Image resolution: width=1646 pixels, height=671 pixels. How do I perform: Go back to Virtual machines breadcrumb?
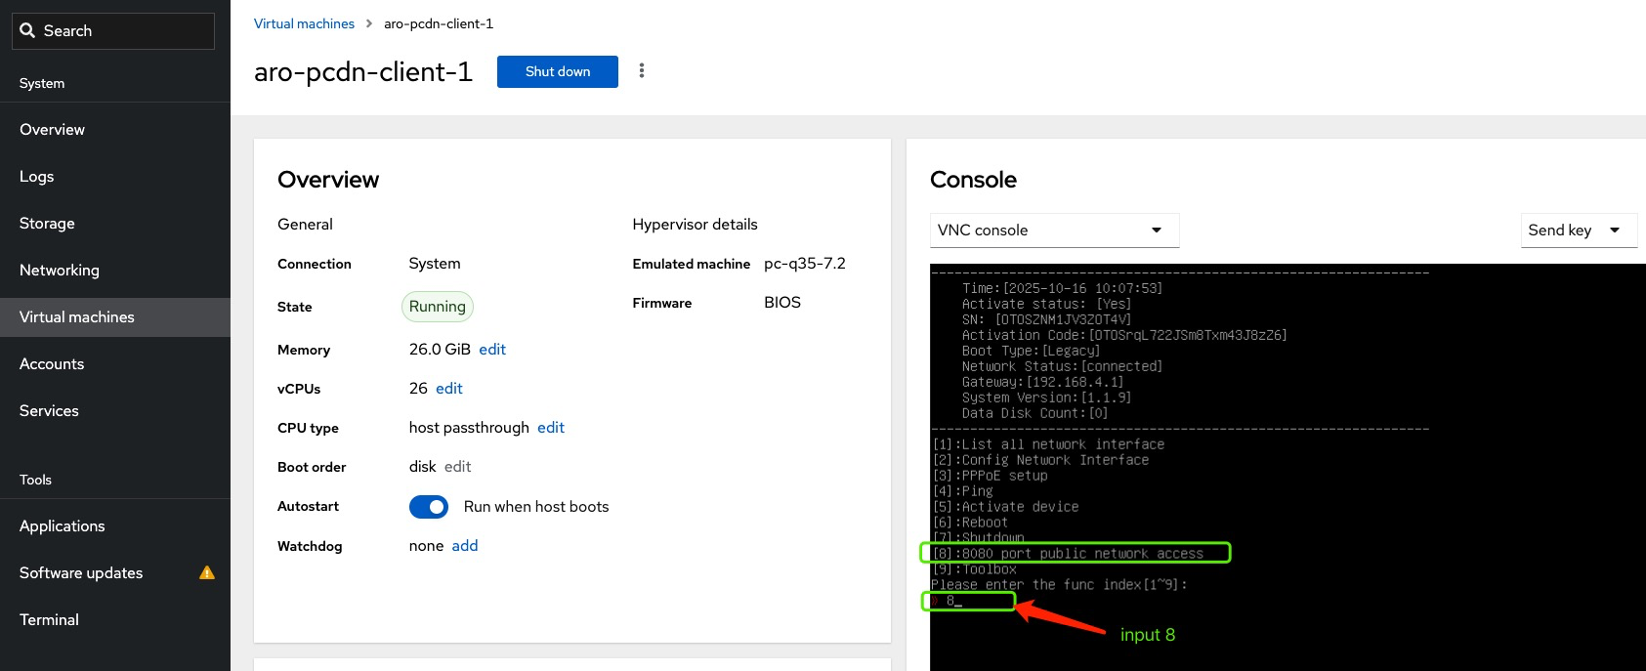pyautogui.click(x=304, y=24)
